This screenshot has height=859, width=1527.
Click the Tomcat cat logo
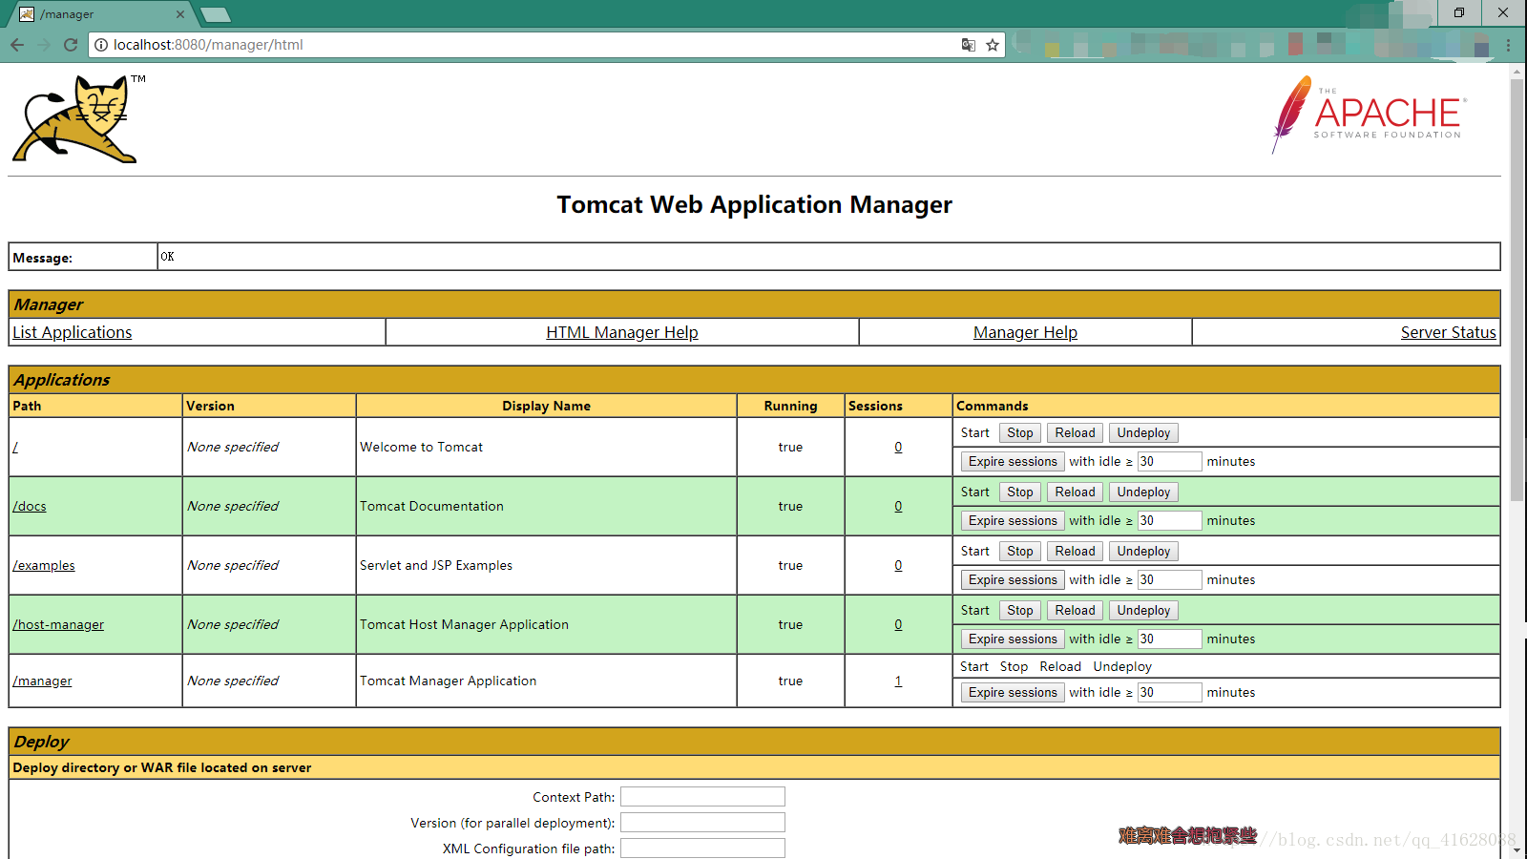78,119
